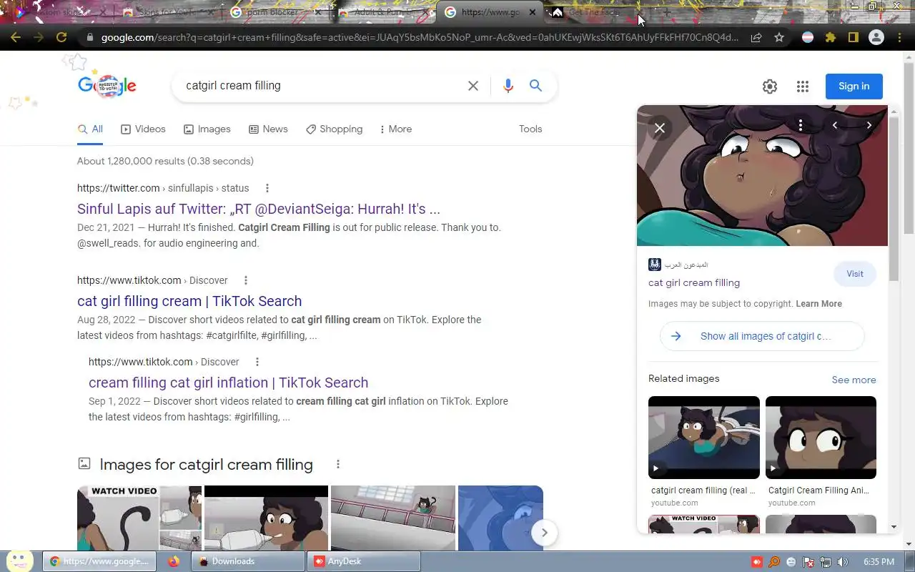Viewport: 915px width, 572px height.
Task: Open AnyDesk window from taskbar
Action: (x=363, y=561)
